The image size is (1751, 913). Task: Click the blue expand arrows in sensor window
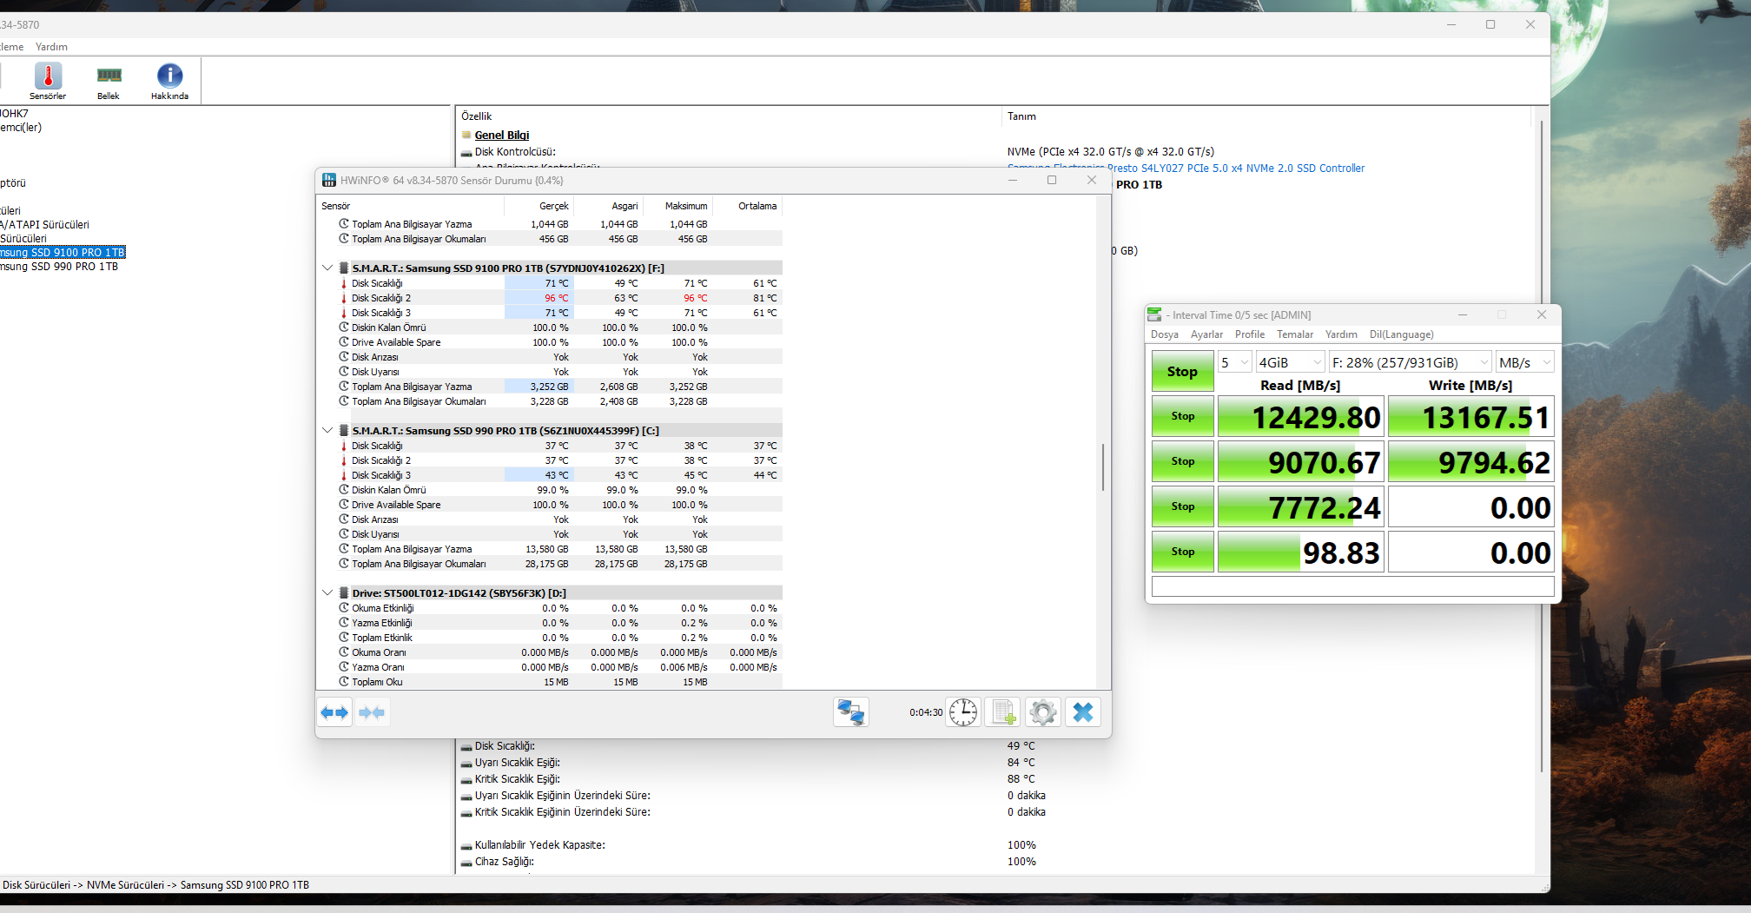click(334, 712)
